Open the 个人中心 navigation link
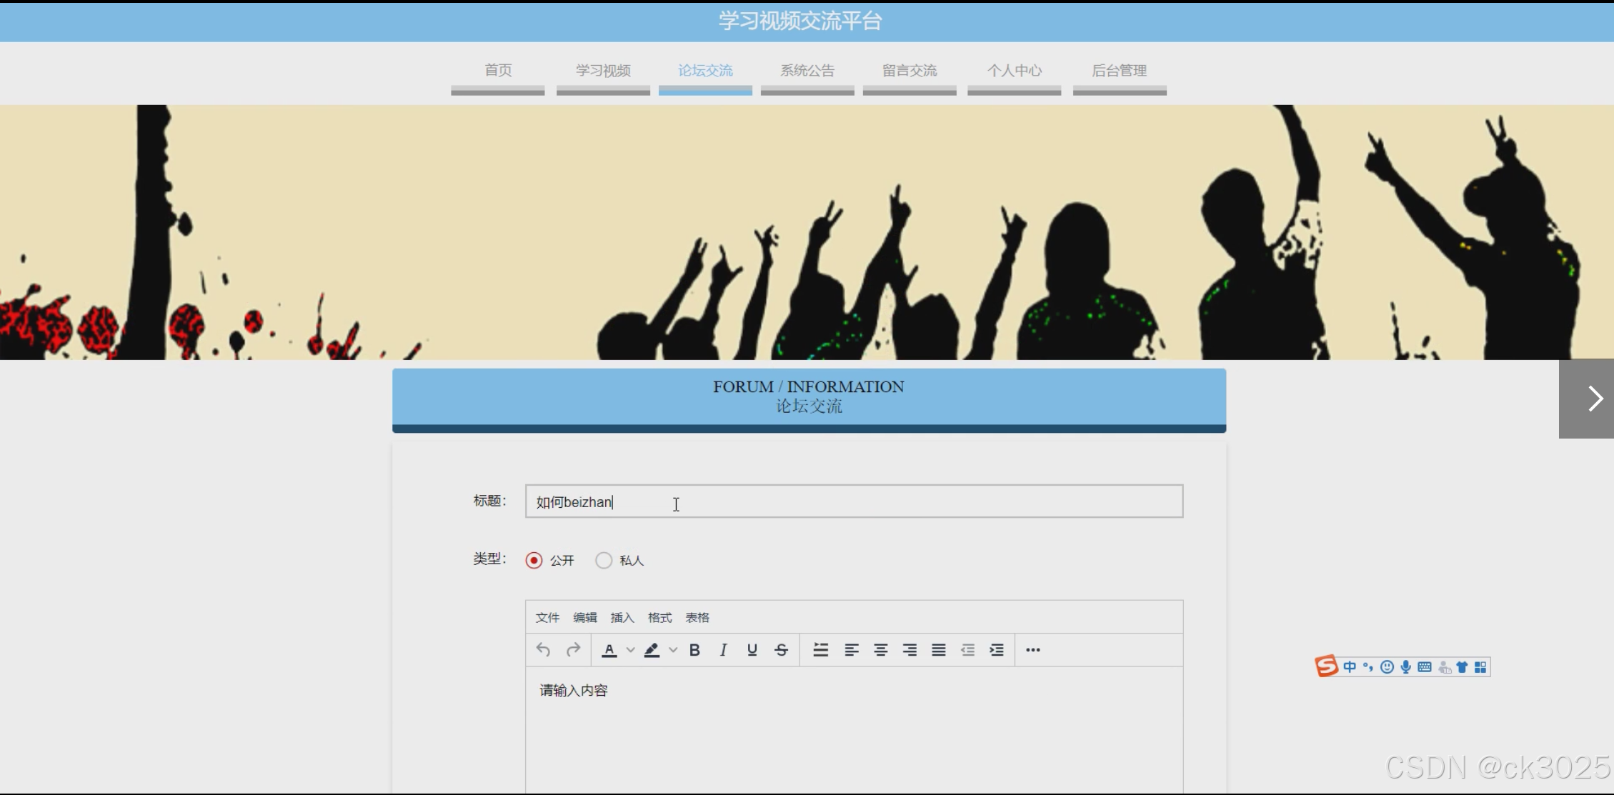 point(1014,71)
